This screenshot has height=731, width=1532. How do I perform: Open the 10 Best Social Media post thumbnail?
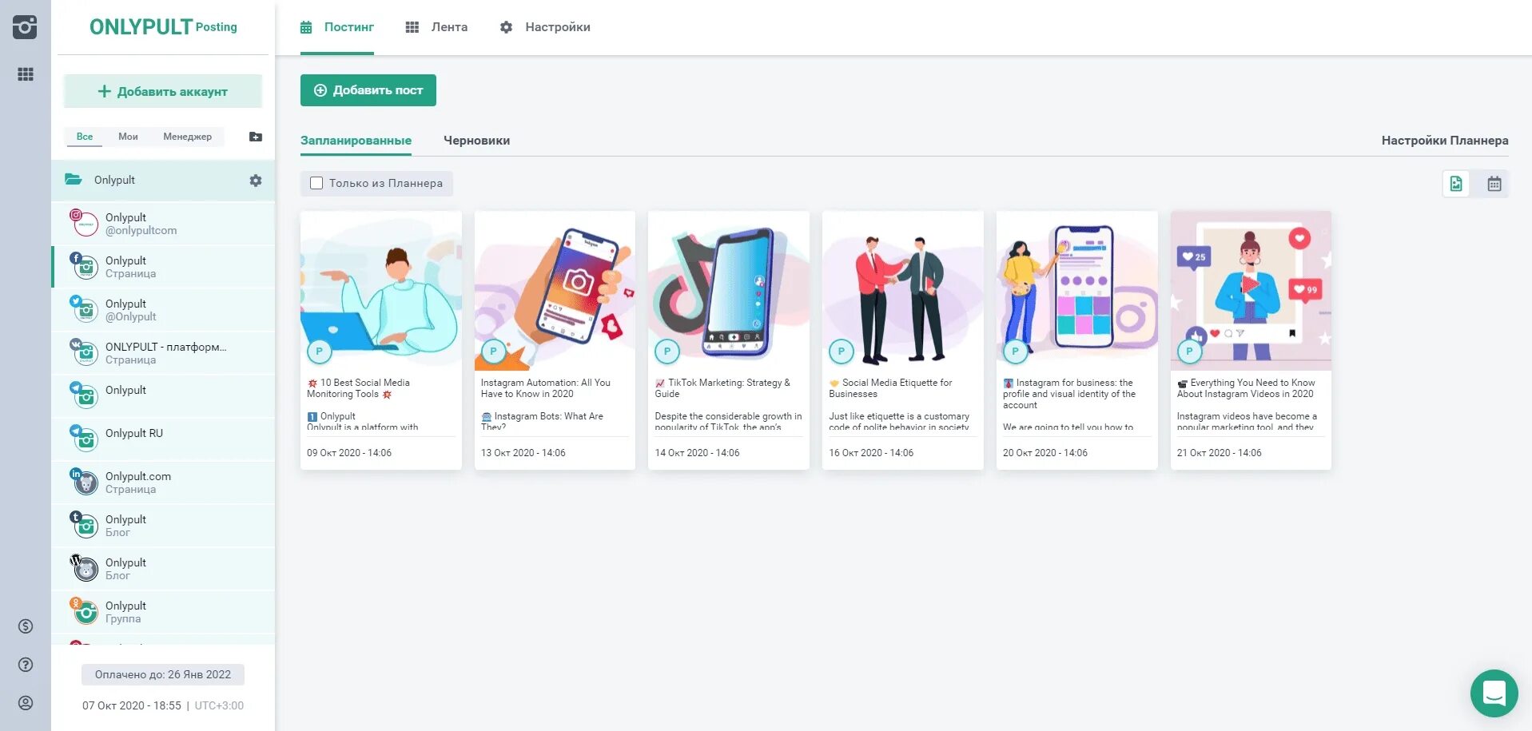(381, 291)
